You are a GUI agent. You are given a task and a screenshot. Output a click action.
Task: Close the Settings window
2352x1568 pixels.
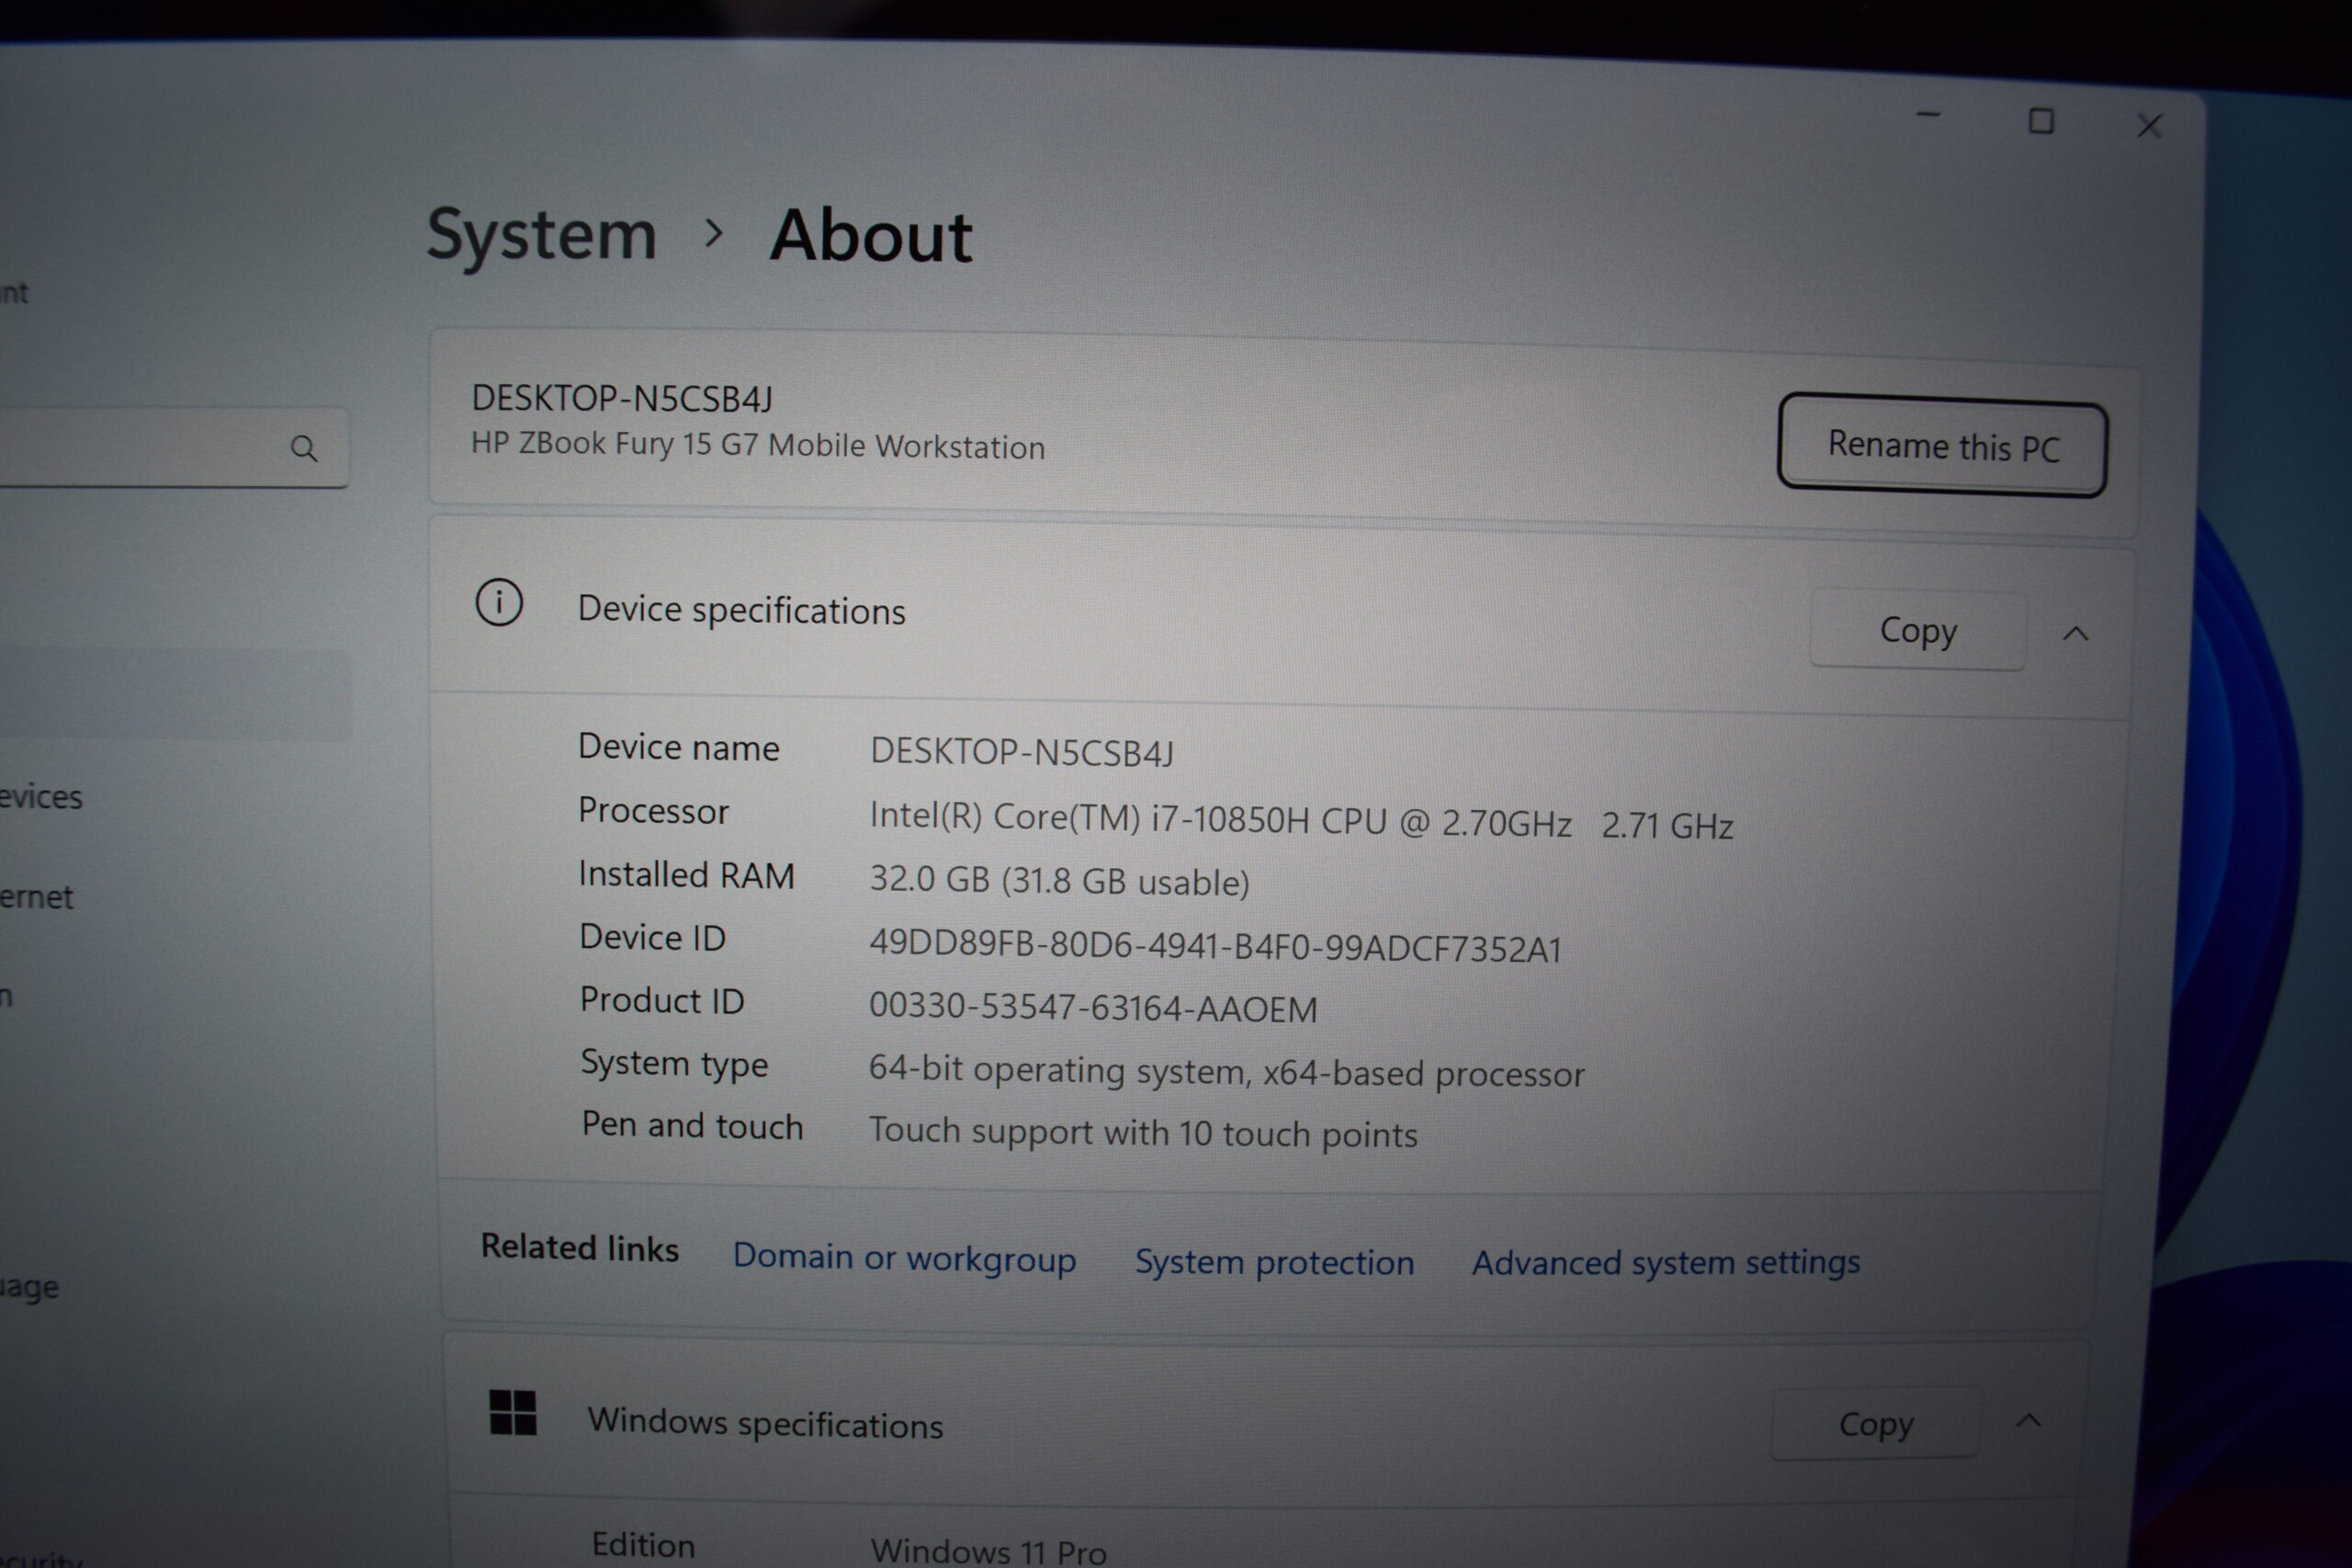[x=2149, y=126]
